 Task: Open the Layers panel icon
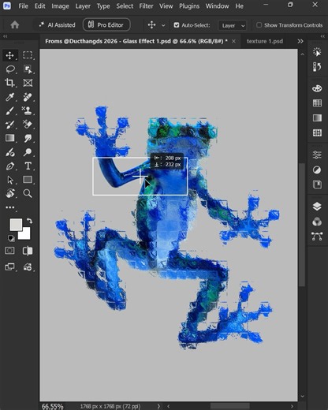click(x=317, y=207)
